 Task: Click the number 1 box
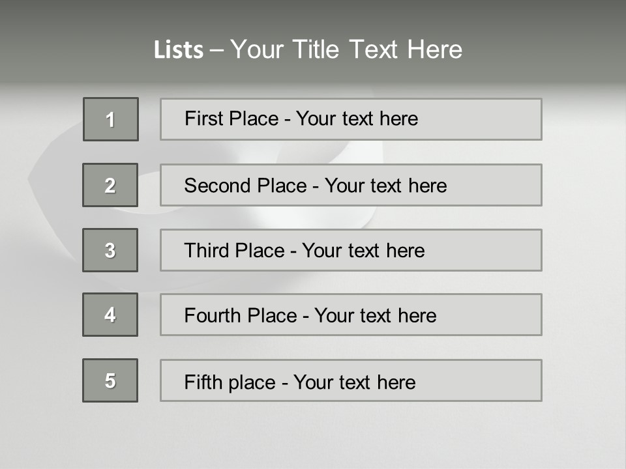pos(111,119)
